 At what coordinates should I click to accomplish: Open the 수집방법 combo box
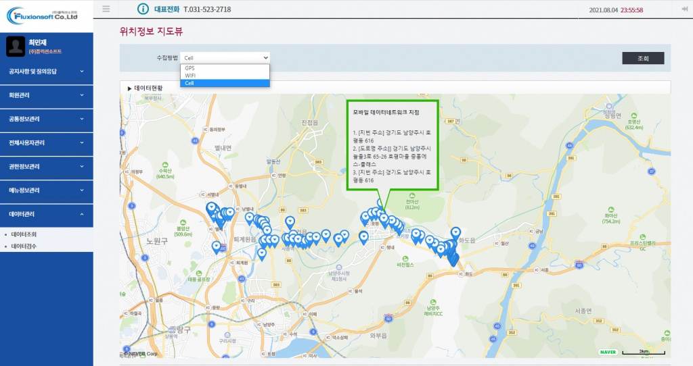[225, 58]
